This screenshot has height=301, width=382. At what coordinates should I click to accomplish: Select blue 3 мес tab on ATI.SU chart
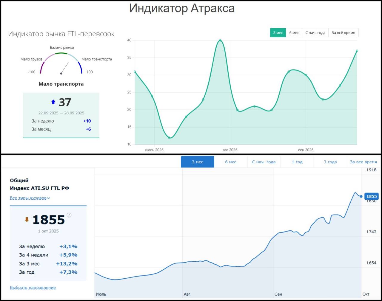tap(197, 162)
